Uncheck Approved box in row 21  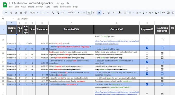click(147, 48)
